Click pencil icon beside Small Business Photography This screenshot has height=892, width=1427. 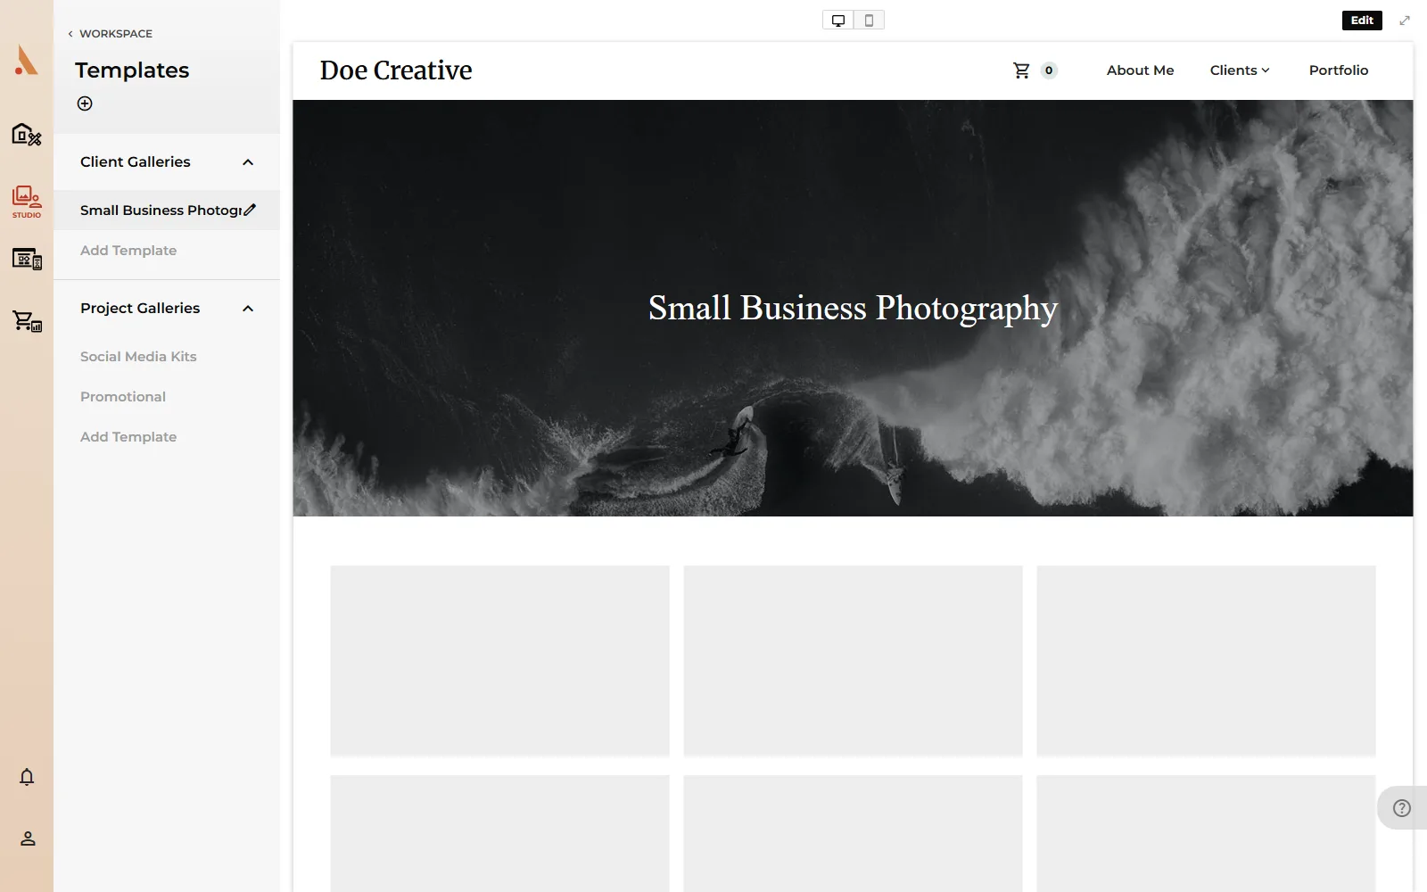250,210
